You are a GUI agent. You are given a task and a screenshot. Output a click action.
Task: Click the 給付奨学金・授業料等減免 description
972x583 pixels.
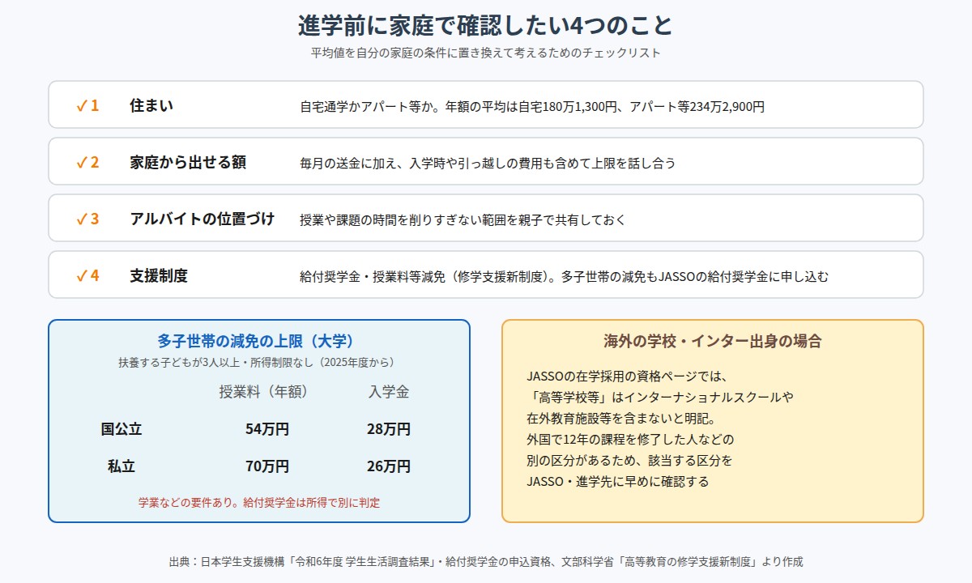pyautogui.click(x=565, y=276)
